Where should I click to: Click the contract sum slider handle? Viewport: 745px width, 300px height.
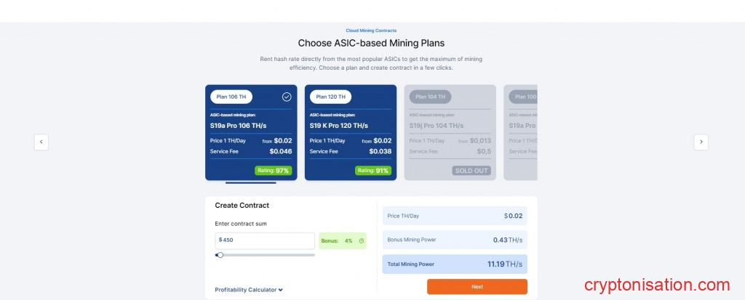(x=220, y=255)
